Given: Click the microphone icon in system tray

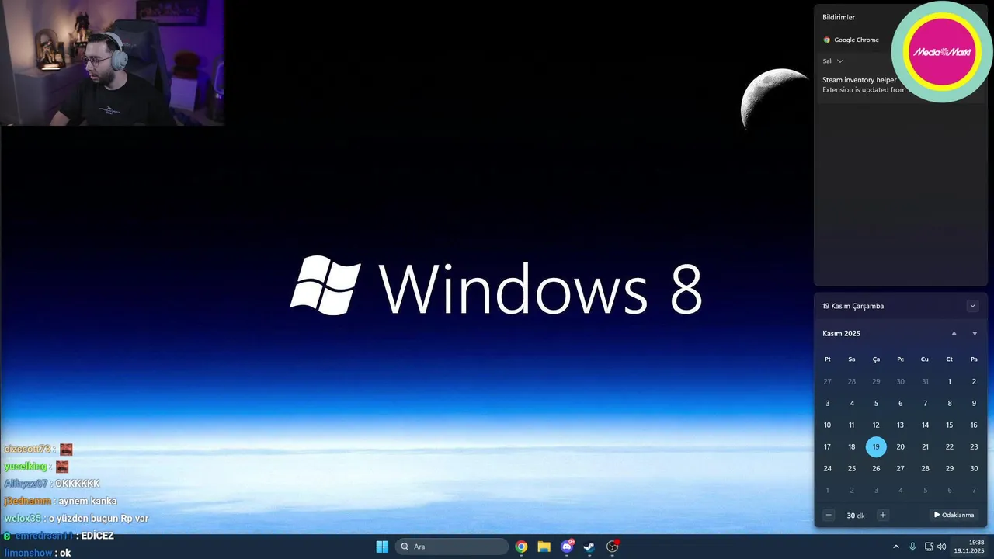Looking at the screenshot, I should click(912, 547).
